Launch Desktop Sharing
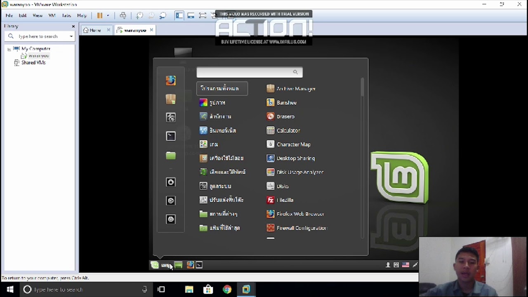 click(x=291, y=158)
